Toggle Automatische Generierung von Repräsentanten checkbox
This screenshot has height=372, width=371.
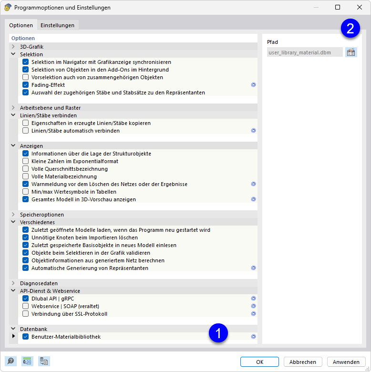tap(25, 268)
